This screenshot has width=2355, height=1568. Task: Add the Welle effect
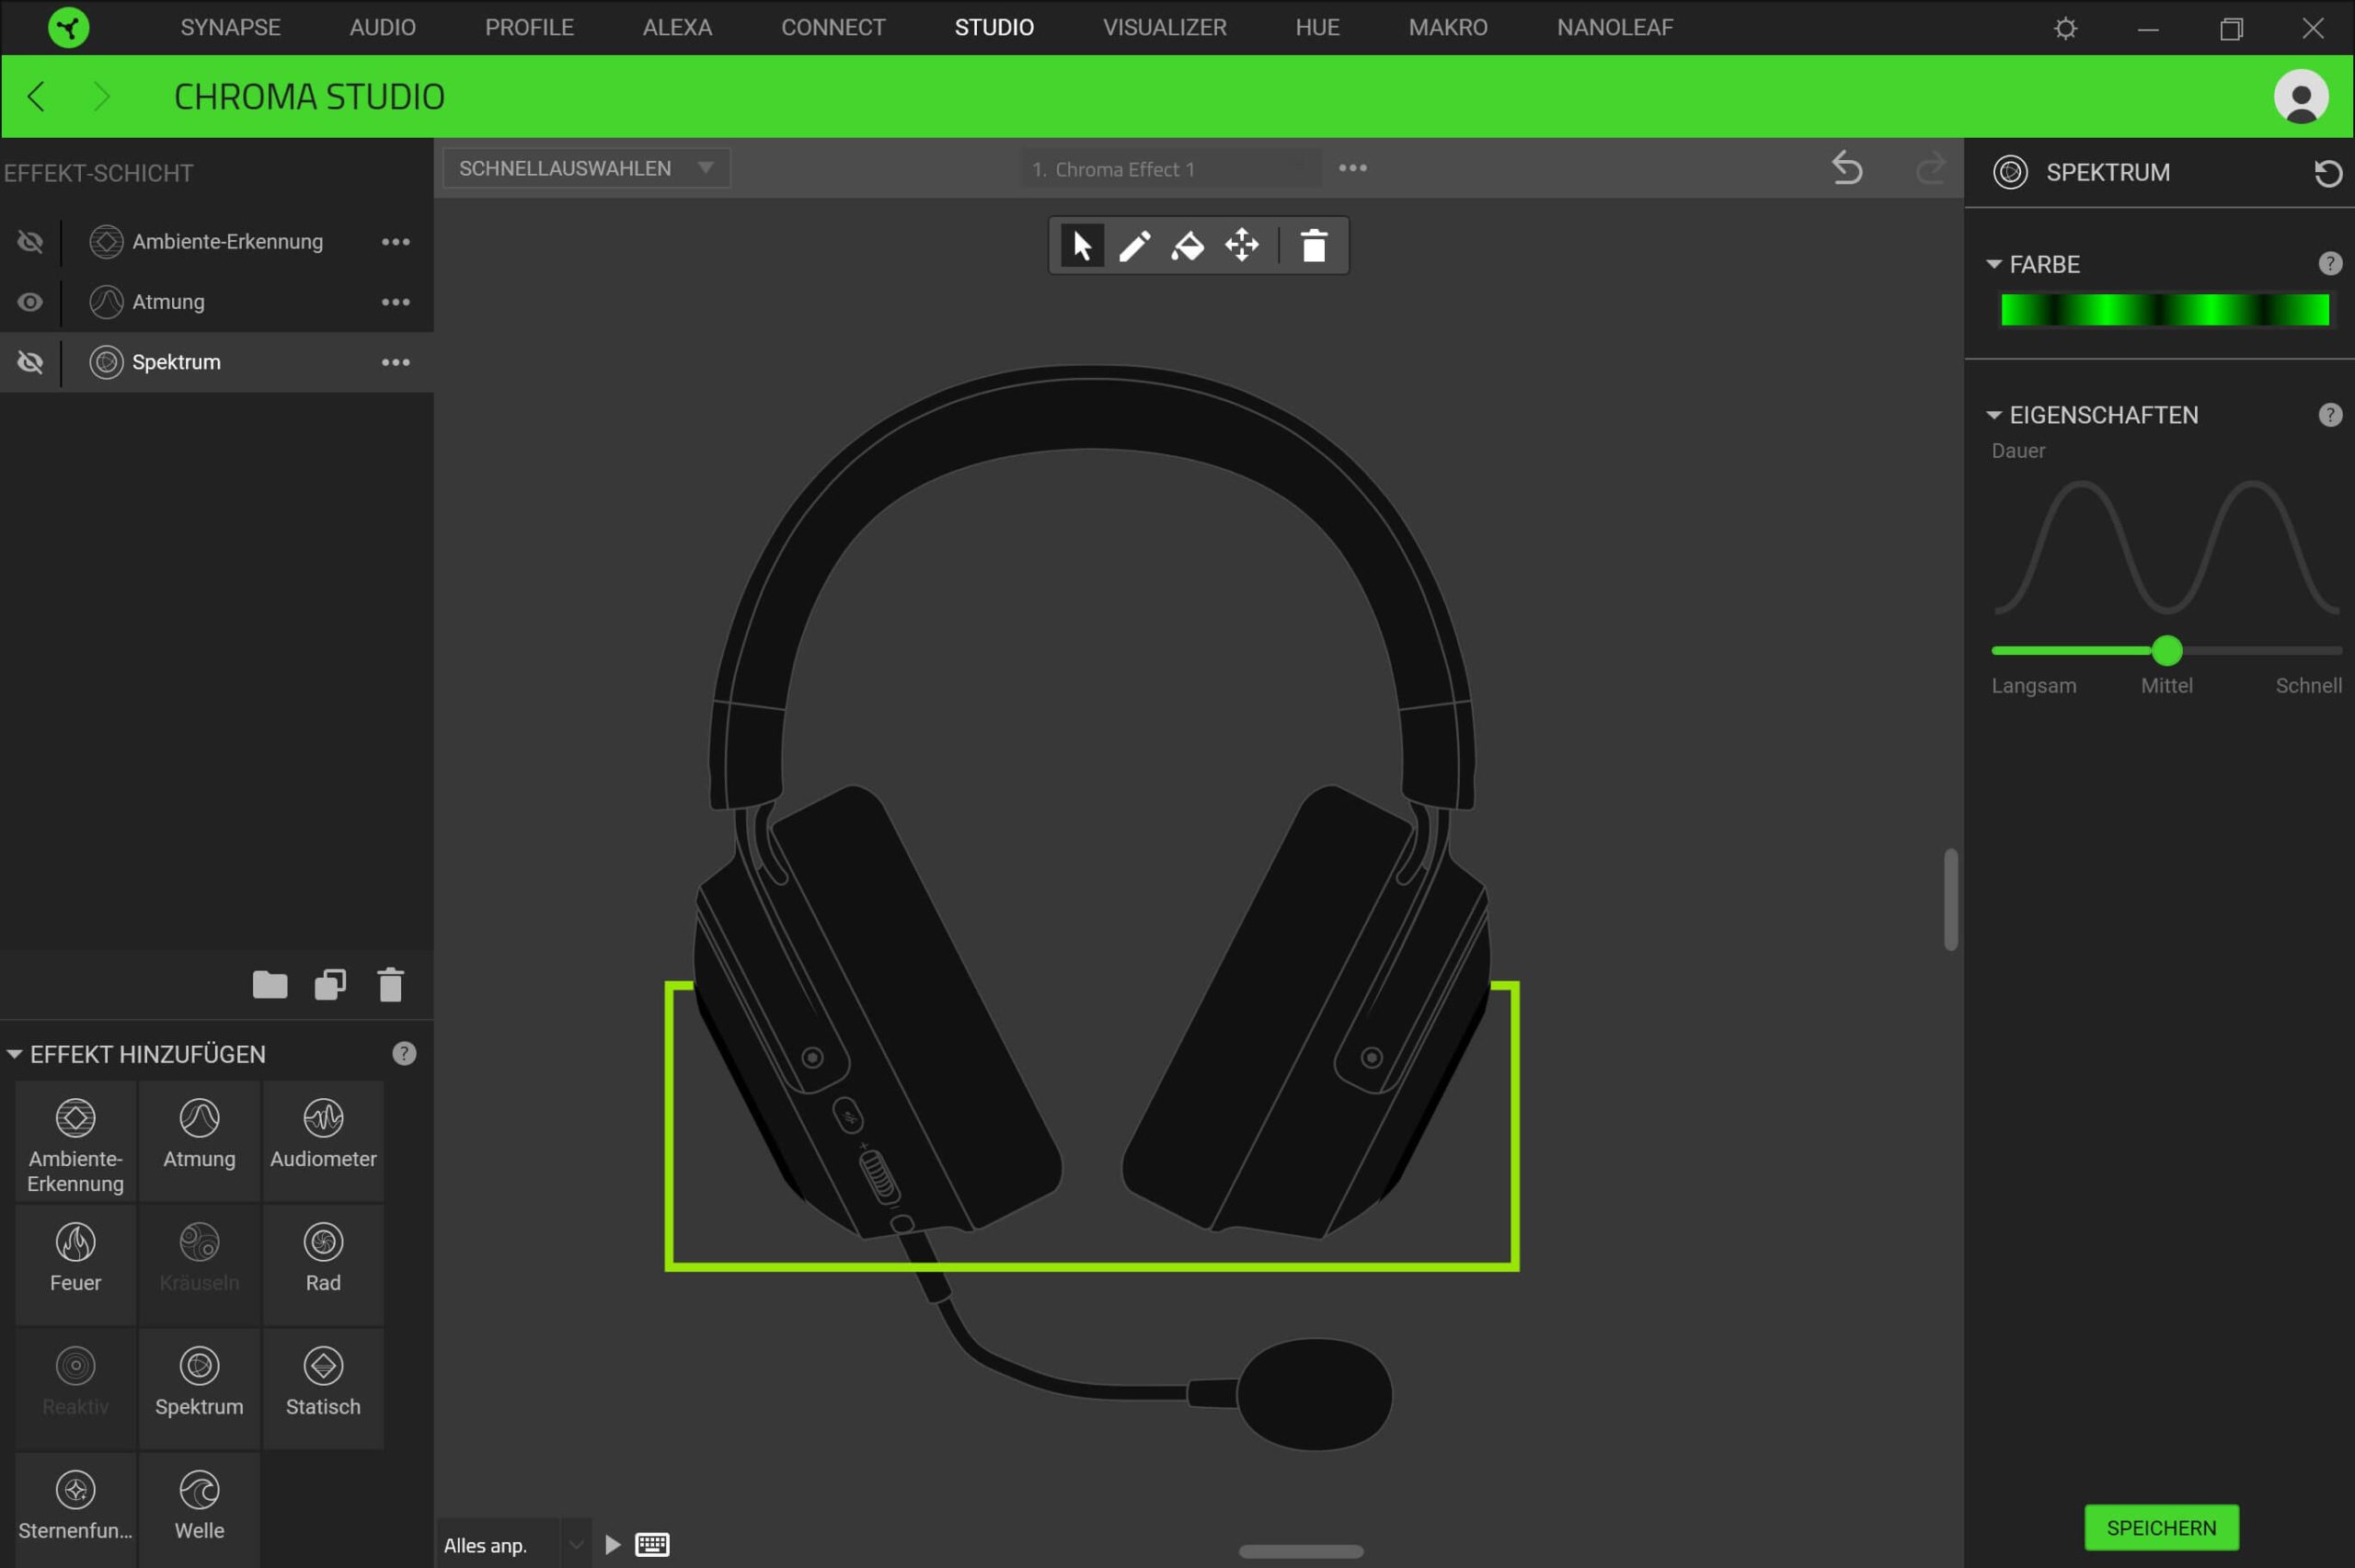(199, 1506)
